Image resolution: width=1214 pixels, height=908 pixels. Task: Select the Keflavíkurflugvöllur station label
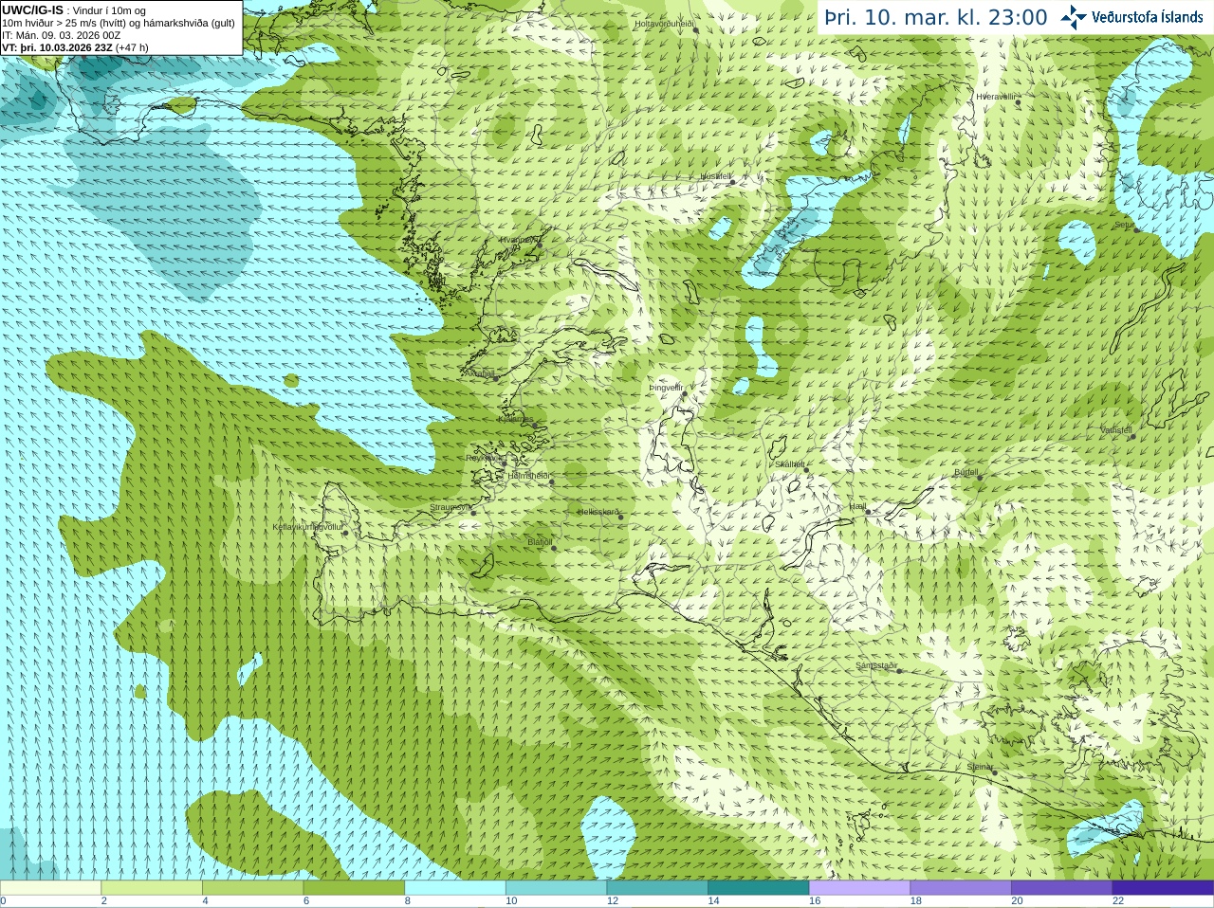pyautogui.click(x=308, y=527)
